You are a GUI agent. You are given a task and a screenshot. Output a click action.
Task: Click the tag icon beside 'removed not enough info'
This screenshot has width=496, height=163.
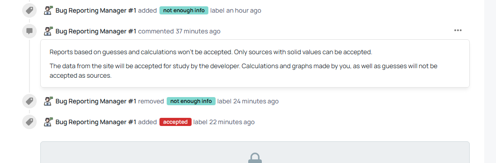(x=29, y=101)
